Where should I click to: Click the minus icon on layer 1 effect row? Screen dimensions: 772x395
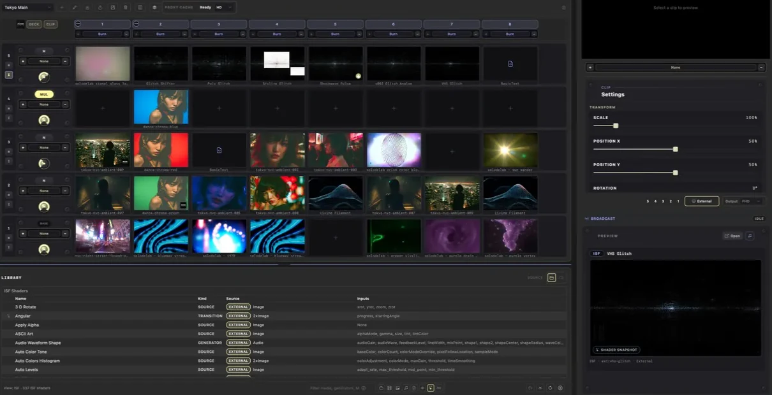[65, 234]
